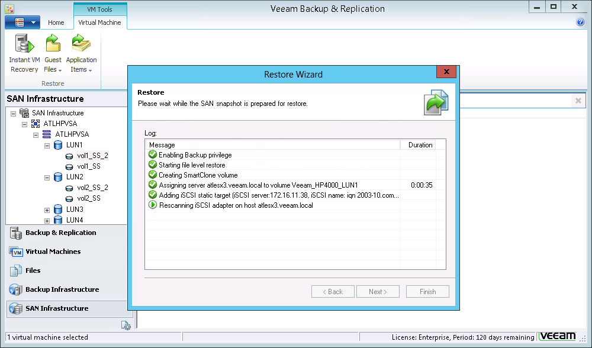Image resolution: width=592 pixels, height=348 pixels.
Task: Select snapshot vol1_SS_2 in tree
Action: coord(92,156)
